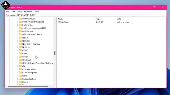The image size is (170, 95).
Task: Select the Non-Driver Signing key label
Action: coord(31,44)
